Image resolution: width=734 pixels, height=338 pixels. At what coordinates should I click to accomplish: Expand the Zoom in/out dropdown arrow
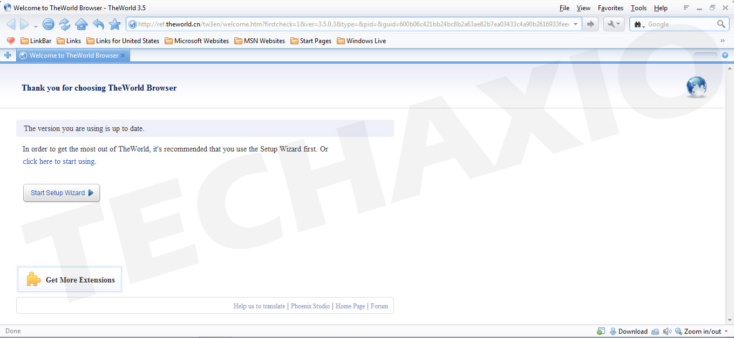(726, 332)
